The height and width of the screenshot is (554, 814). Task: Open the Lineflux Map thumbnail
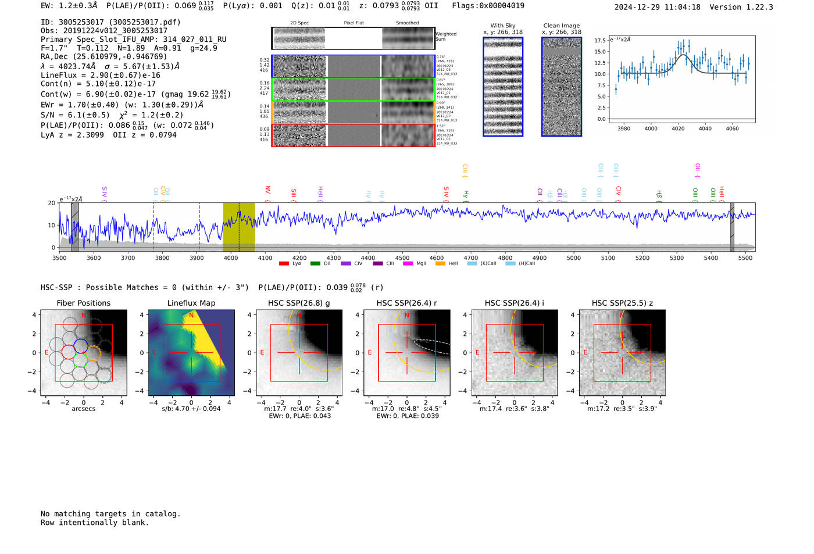(x=191, y=353)
